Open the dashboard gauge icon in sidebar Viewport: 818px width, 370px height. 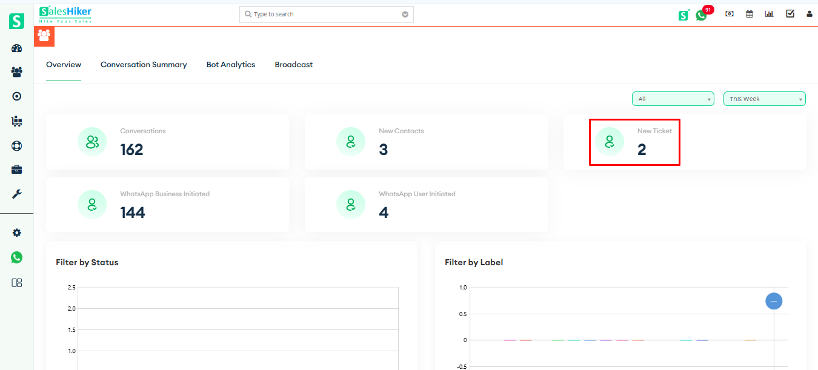16,49
